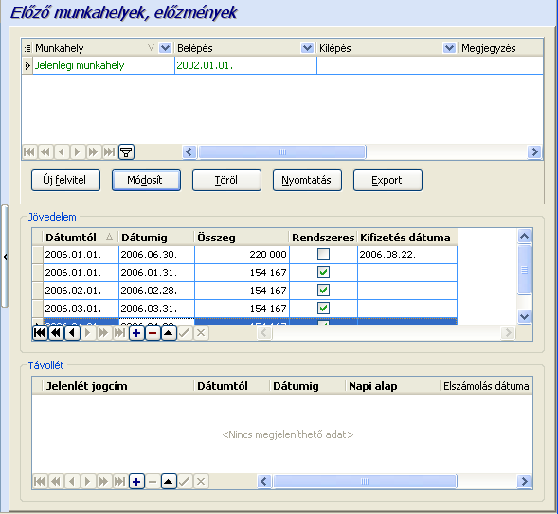This screenshot has height=514, width=558.
Task: Open Belépés column filter dropdown
Action: pyautogui.click(x=307, y=47)
